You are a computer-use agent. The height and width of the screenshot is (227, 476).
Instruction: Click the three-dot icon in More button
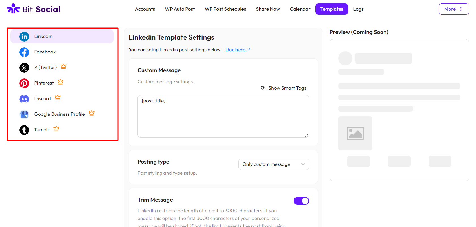click(461, 9)
